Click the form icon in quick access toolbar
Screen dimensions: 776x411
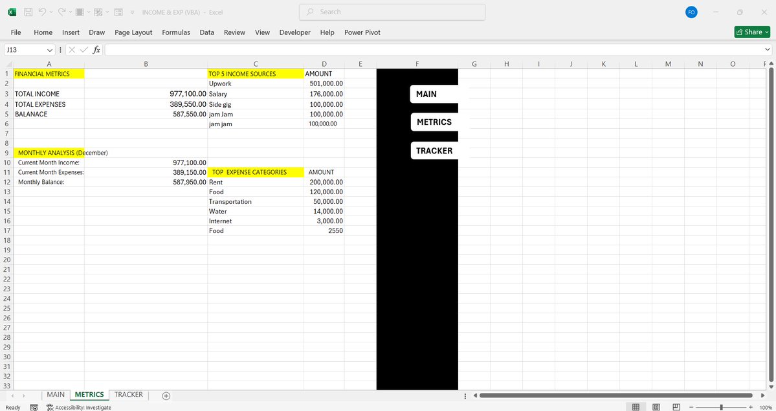tap(118, 12)
